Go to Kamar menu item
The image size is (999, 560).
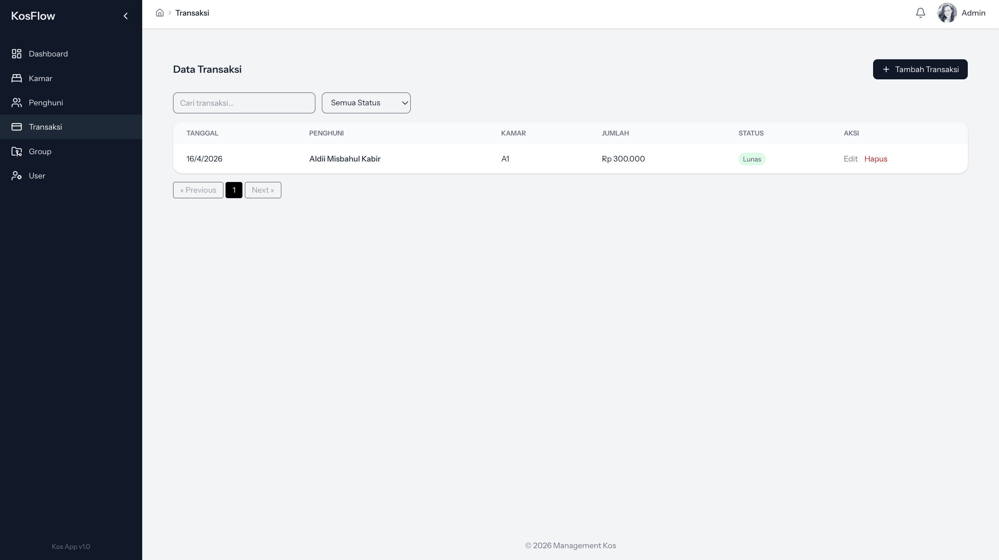(40, 78)
